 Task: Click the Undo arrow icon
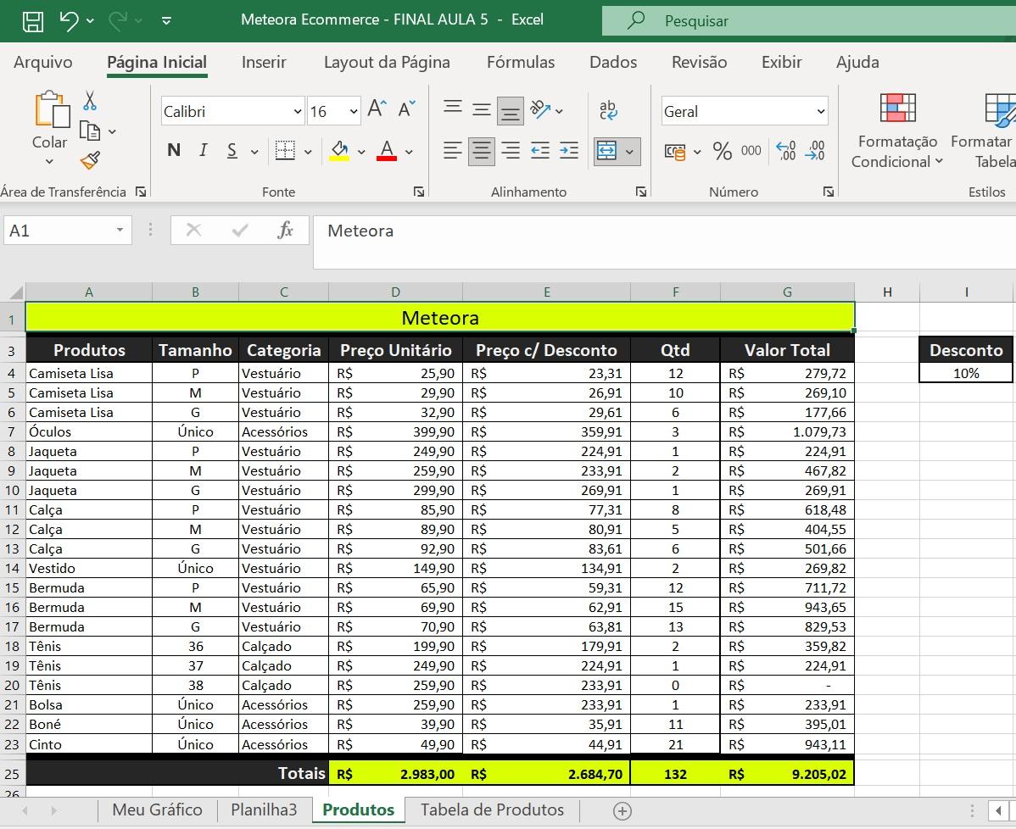pos(70,20)
